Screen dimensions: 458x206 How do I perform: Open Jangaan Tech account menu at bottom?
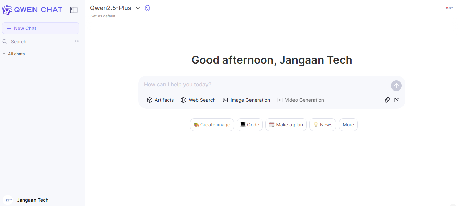coord(32,200)
